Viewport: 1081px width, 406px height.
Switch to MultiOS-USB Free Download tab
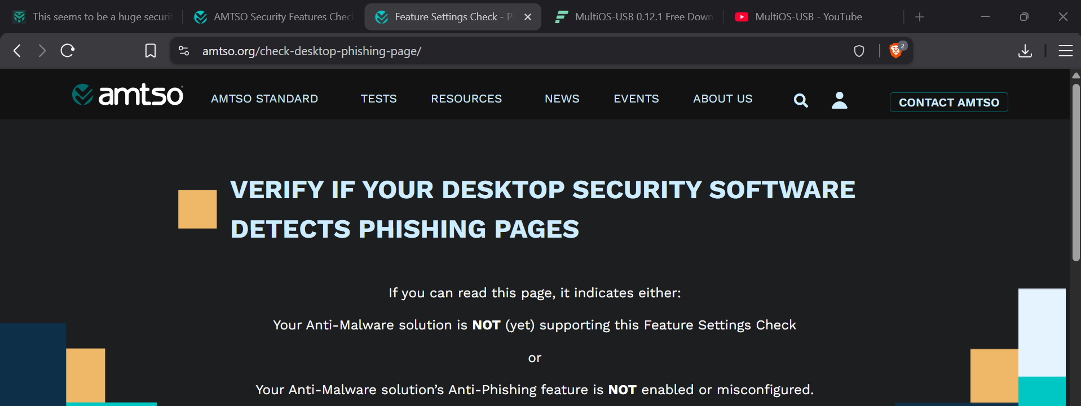[635, 17]
